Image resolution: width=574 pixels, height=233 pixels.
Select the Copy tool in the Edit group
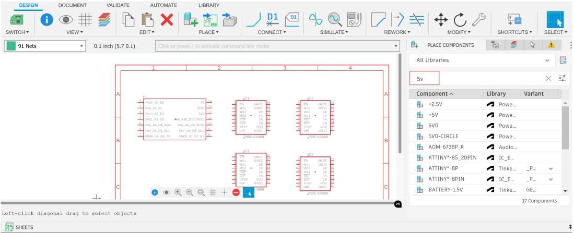[128, 19]
